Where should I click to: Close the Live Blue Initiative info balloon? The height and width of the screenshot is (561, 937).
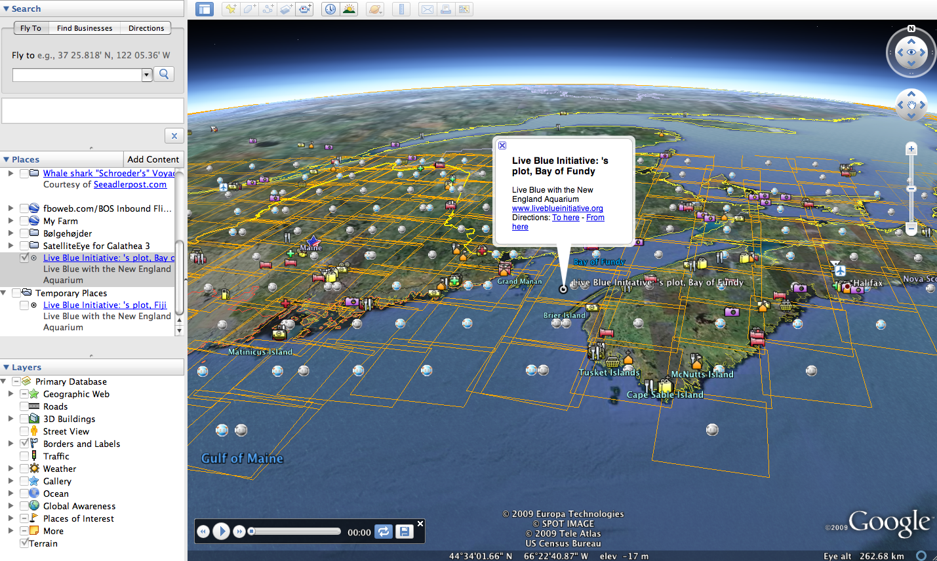click(502, 145)
